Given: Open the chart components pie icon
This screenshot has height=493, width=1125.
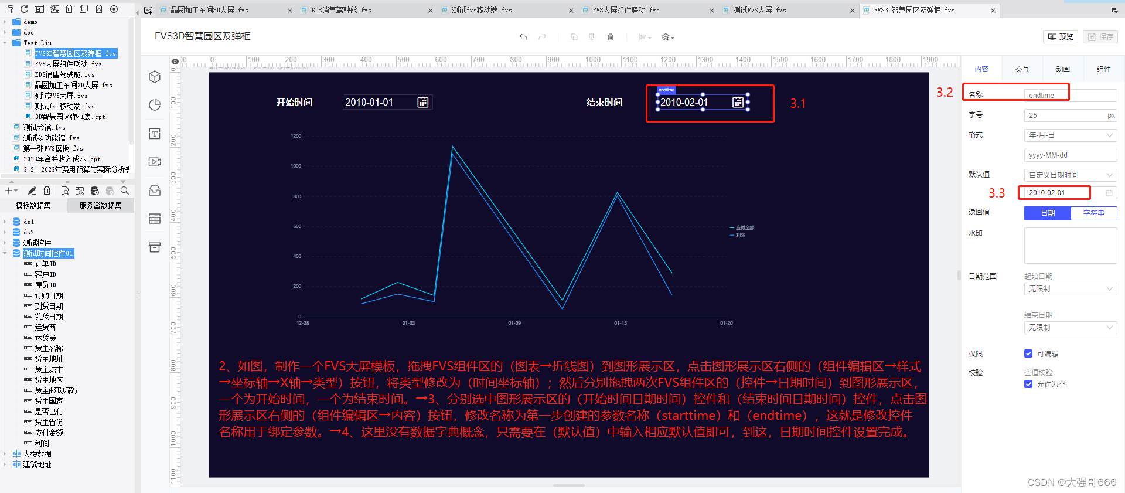Looking at the screenshot, I should pyautogui.click(x=155, y=105).
